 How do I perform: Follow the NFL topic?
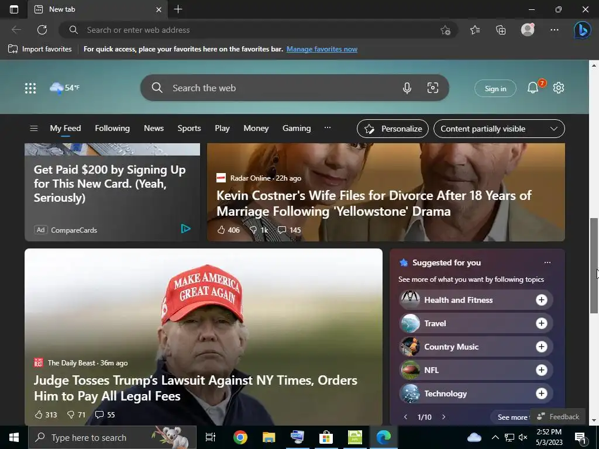point(541,370)
